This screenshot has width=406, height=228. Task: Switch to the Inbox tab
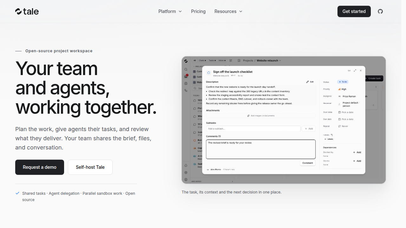222,60
